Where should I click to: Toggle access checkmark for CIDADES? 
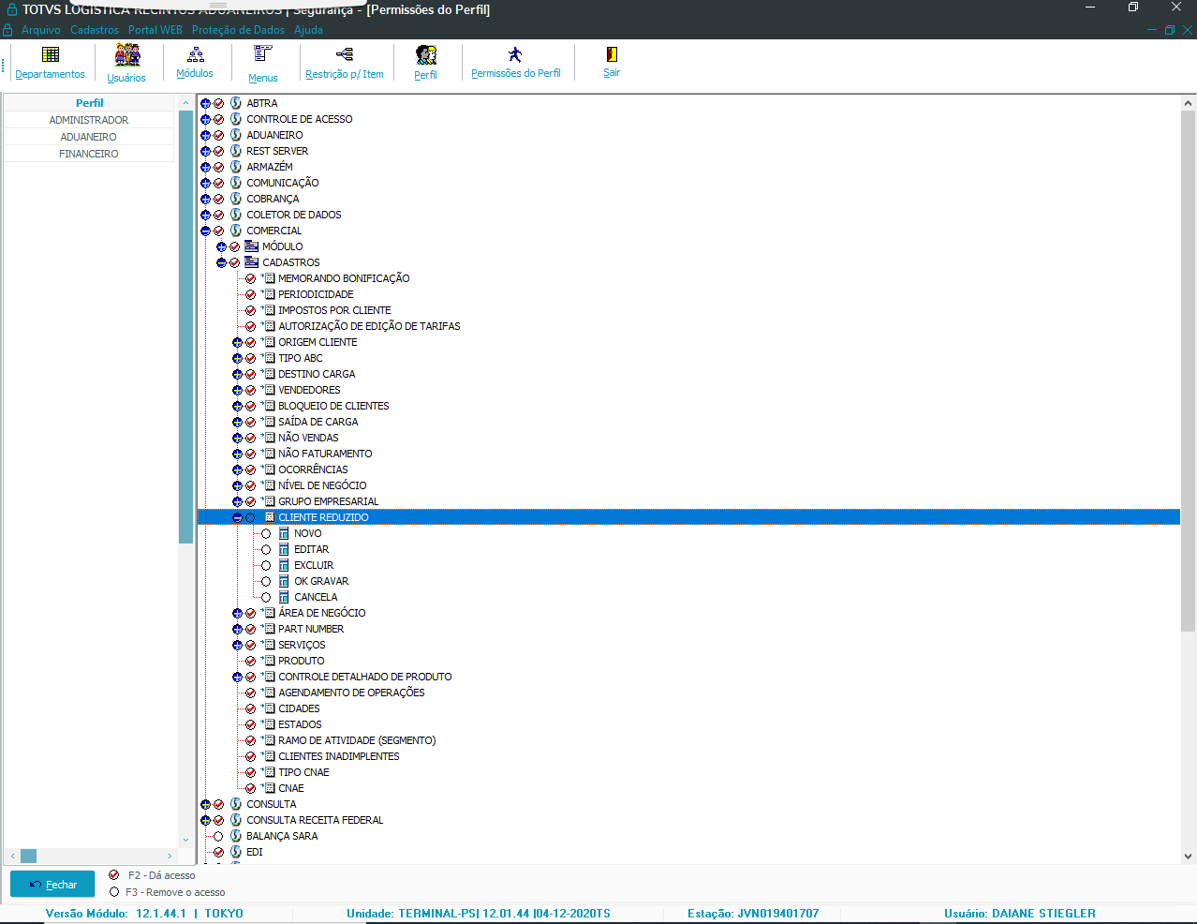(x=250, y=709)
